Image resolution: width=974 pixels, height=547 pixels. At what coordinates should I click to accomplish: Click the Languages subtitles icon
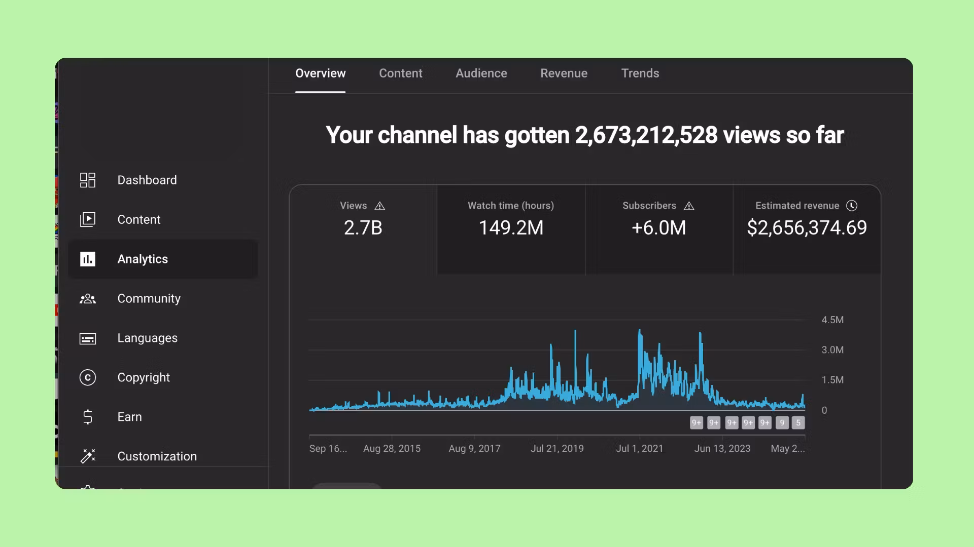88,338
